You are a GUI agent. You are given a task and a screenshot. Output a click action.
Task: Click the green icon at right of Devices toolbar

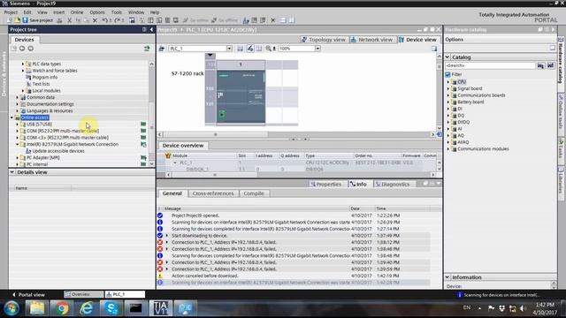point(147,49)
